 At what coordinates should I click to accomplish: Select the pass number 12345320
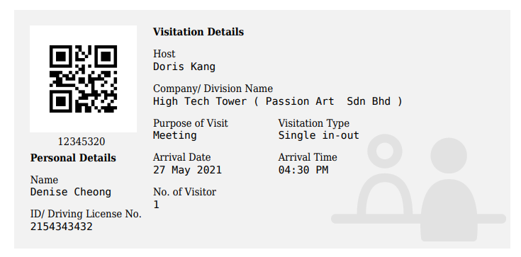[x=82, y=142]
